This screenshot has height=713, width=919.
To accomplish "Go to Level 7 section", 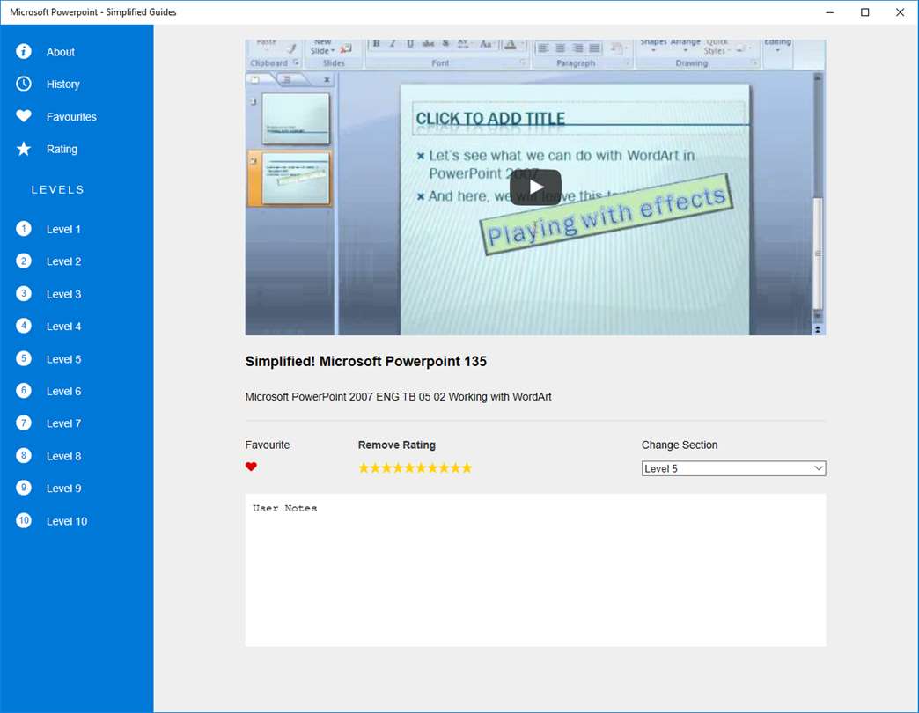I will (x=64, y=423).
